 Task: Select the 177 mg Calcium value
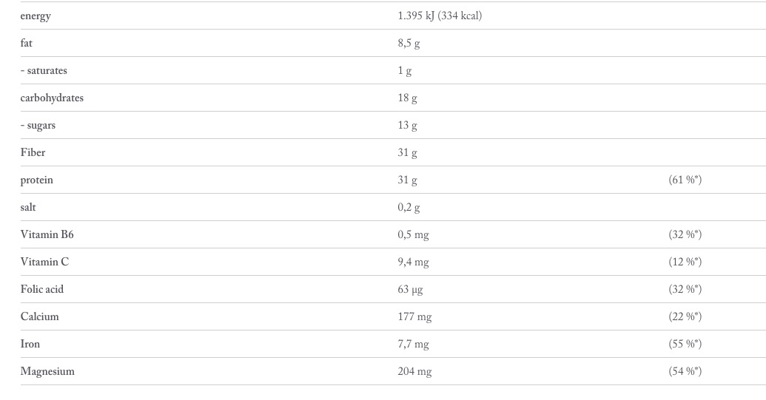point(414,316)
